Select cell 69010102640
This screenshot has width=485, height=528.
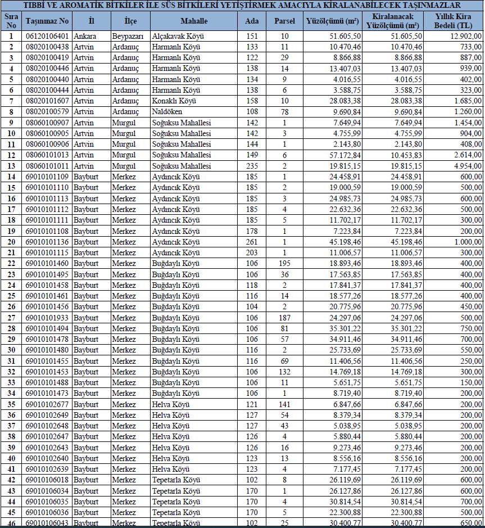coord(47,458)
